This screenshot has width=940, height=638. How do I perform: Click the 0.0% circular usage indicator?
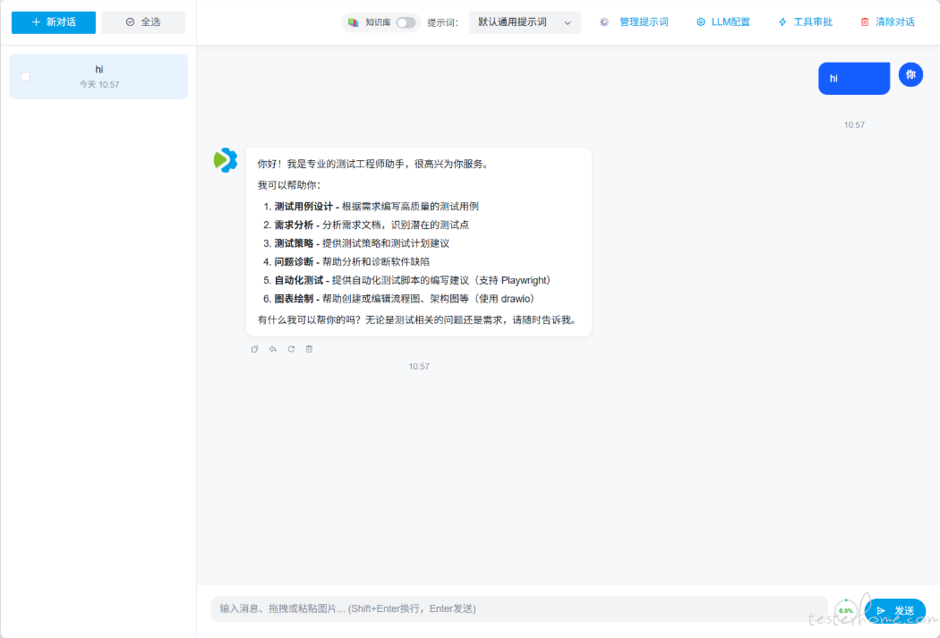(846, 610)
